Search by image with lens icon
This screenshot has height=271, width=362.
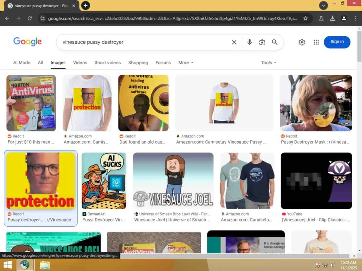(x=262, y=42)
